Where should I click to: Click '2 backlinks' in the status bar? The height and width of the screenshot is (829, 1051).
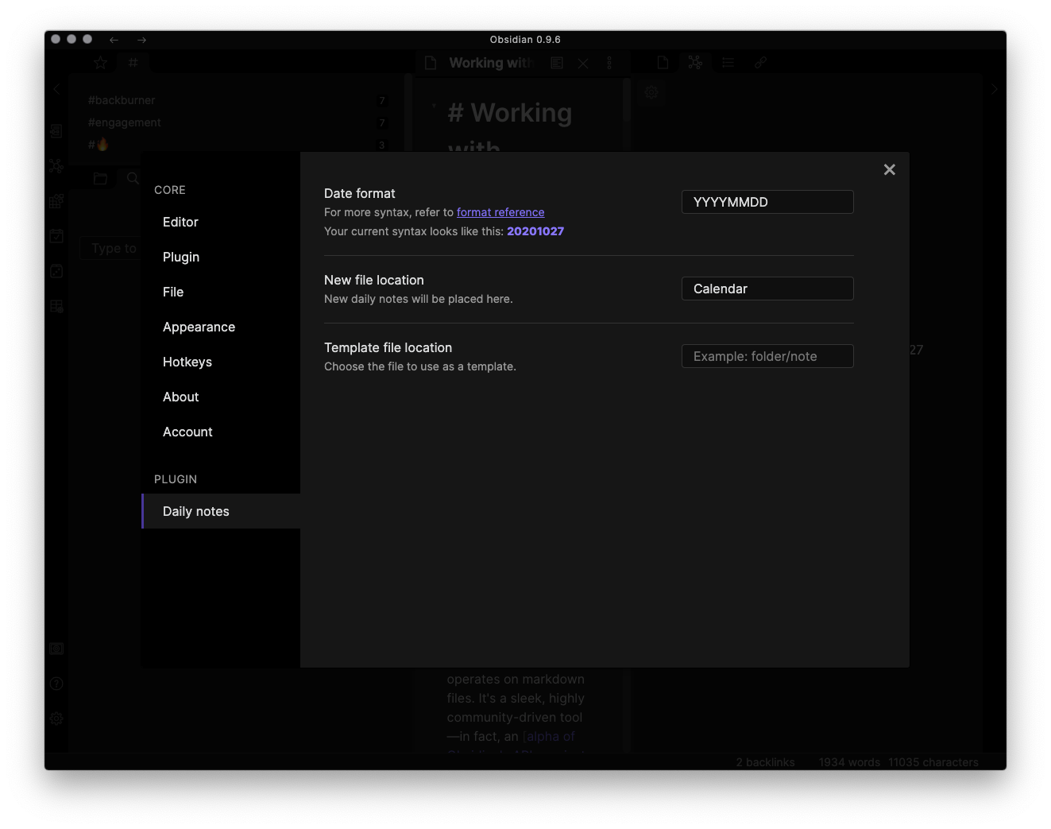pyautogui.click(x=765, y=762)
